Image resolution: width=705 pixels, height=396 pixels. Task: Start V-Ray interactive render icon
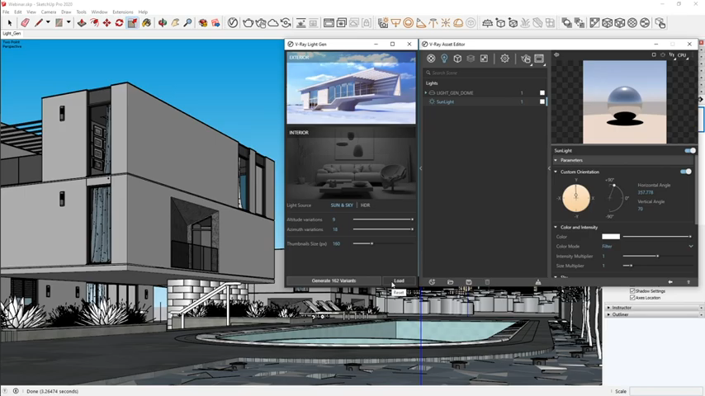click(261, 22)
